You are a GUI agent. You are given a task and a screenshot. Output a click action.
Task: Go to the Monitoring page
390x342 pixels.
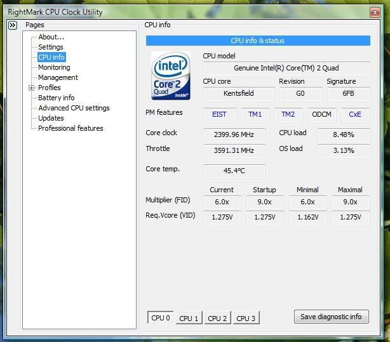pyautogui.click(x=54, y=67)
